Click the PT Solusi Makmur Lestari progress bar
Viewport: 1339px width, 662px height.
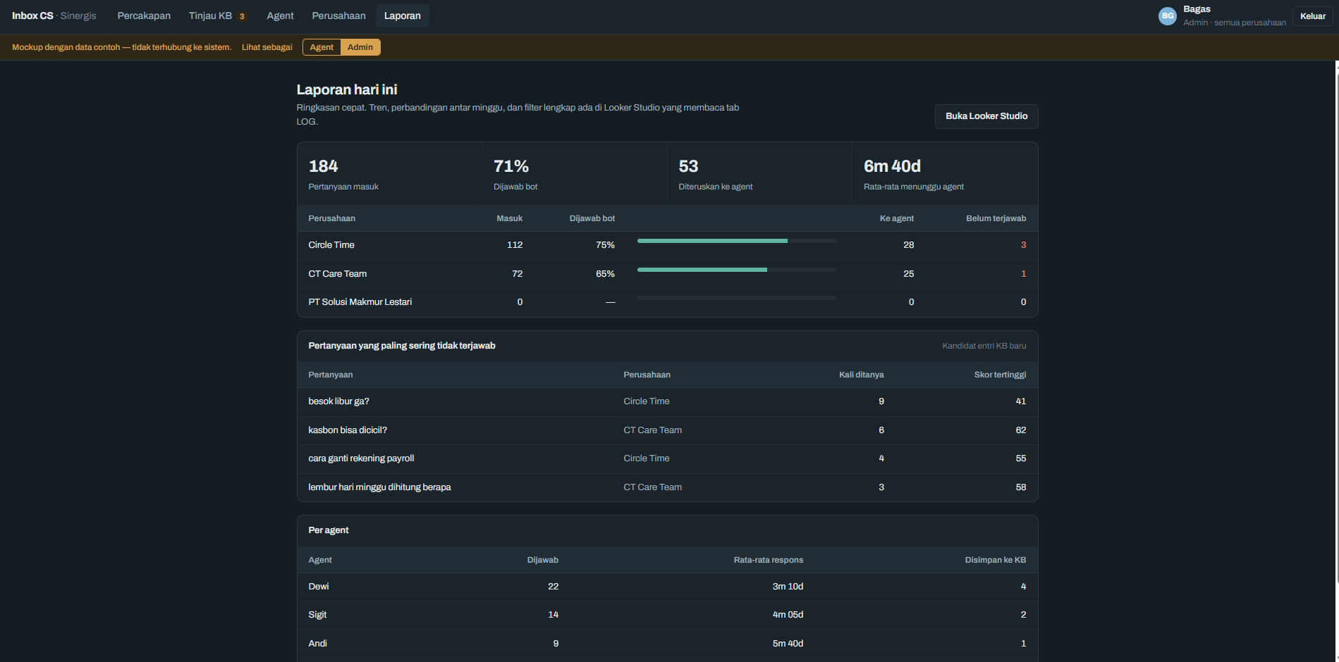[x=737, y=298]
